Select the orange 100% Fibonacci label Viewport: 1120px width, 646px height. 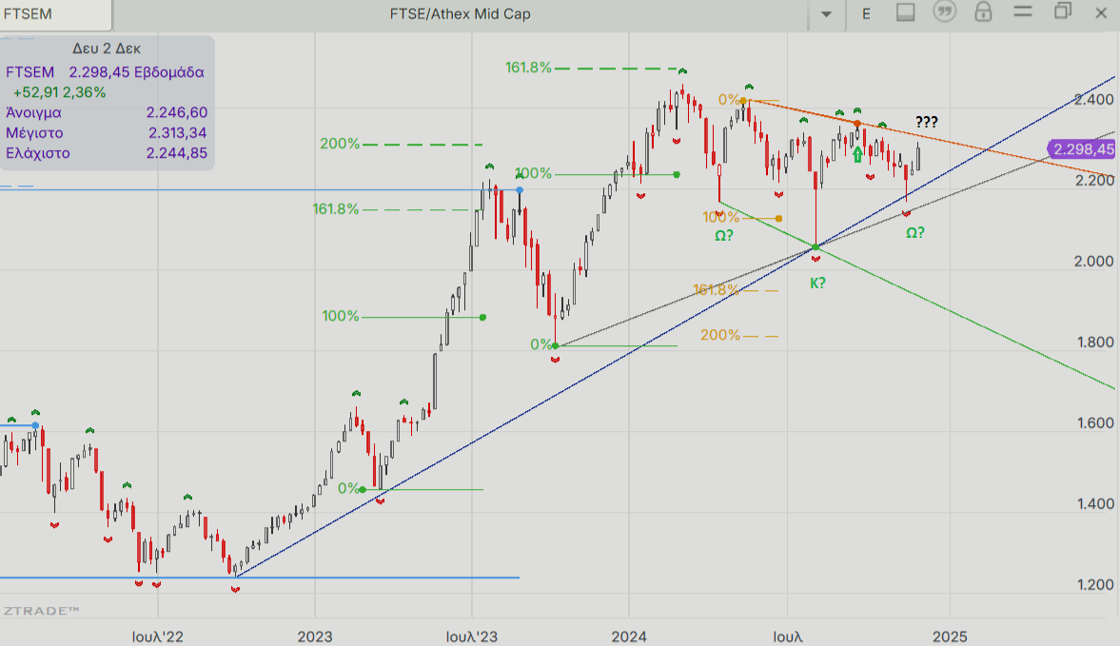pyautogui.click(x=720, y=217)
